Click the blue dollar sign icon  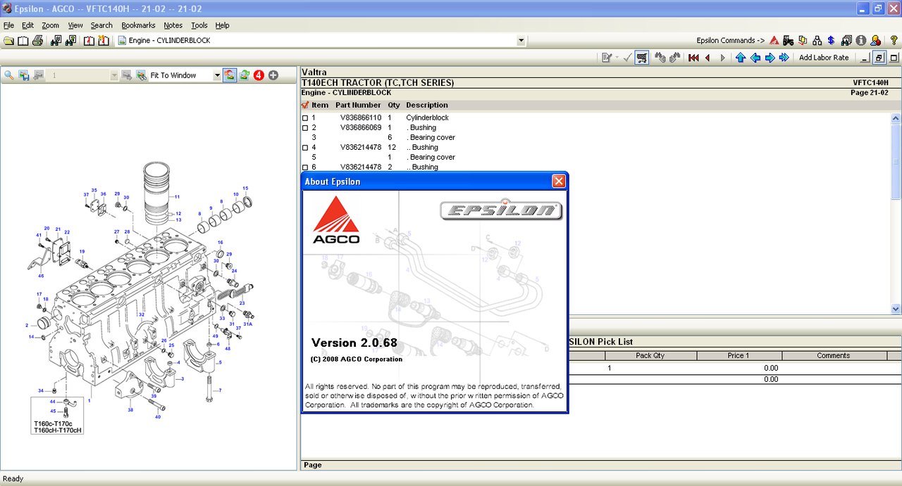[x=832, y=41]
